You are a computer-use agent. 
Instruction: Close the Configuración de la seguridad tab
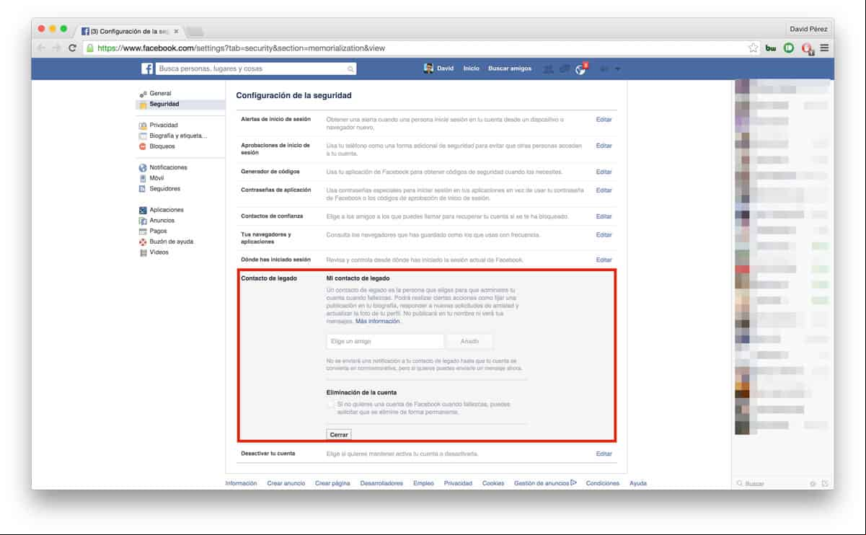point(177,31)
